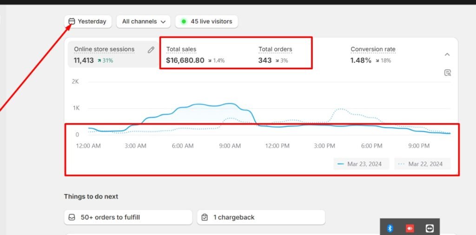Collapse the analytics chart with the chevron
The height and width of the screenshot is (235, 476).
pyautogui.click(x=447, y=54)
